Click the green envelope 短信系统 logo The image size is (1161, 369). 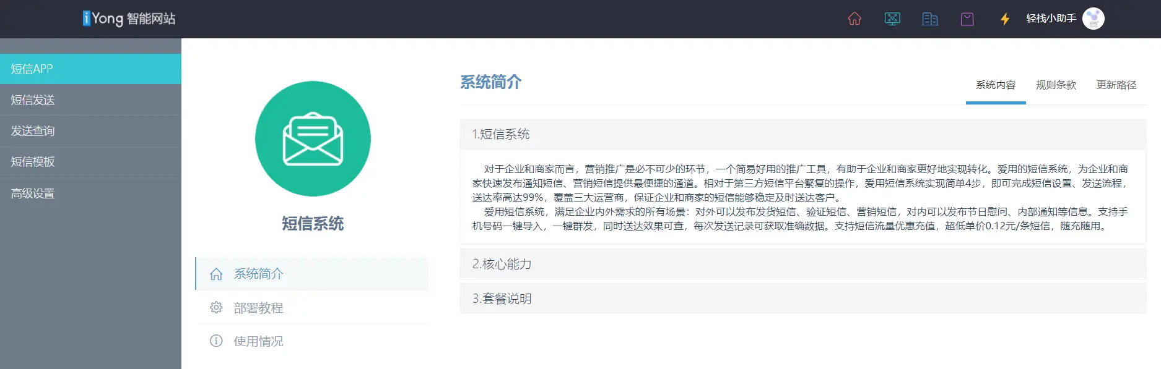[313, 139]
